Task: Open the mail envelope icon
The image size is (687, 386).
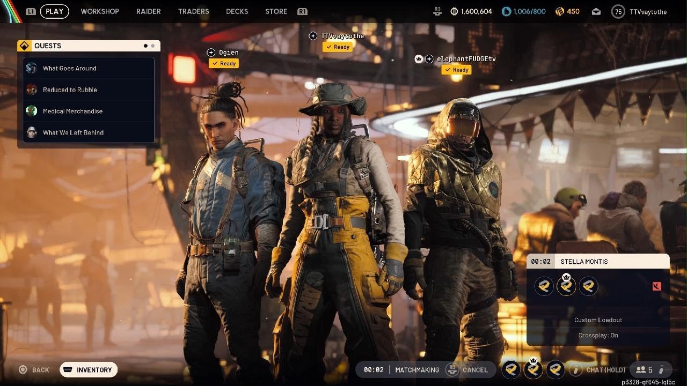Action: [596, 11]
